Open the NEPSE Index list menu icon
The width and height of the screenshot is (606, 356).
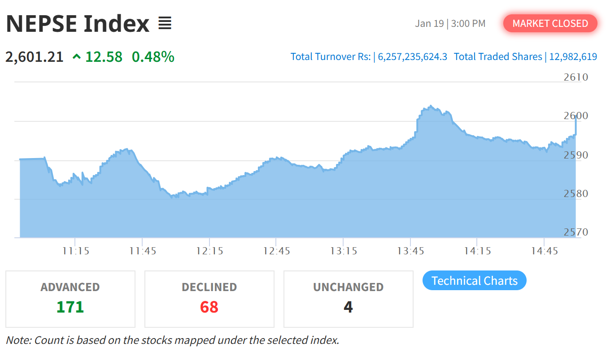[x=165, y=23]
